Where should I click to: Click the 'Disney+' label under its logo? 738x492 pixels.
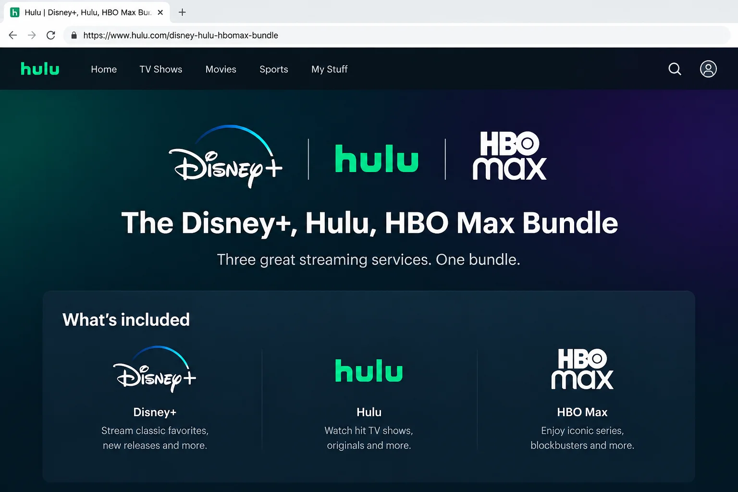[155, 412]
